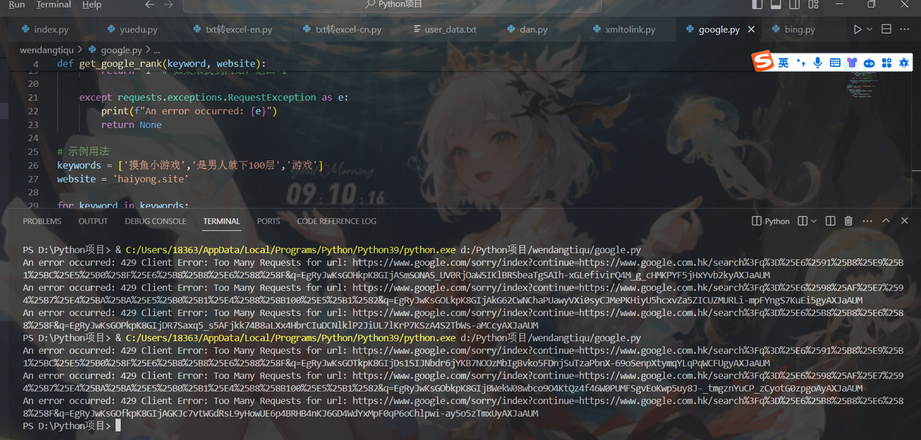Open Sogou toolbox grid icon
921x440 pixels.
pyautogui.click(x=886, y=63)
